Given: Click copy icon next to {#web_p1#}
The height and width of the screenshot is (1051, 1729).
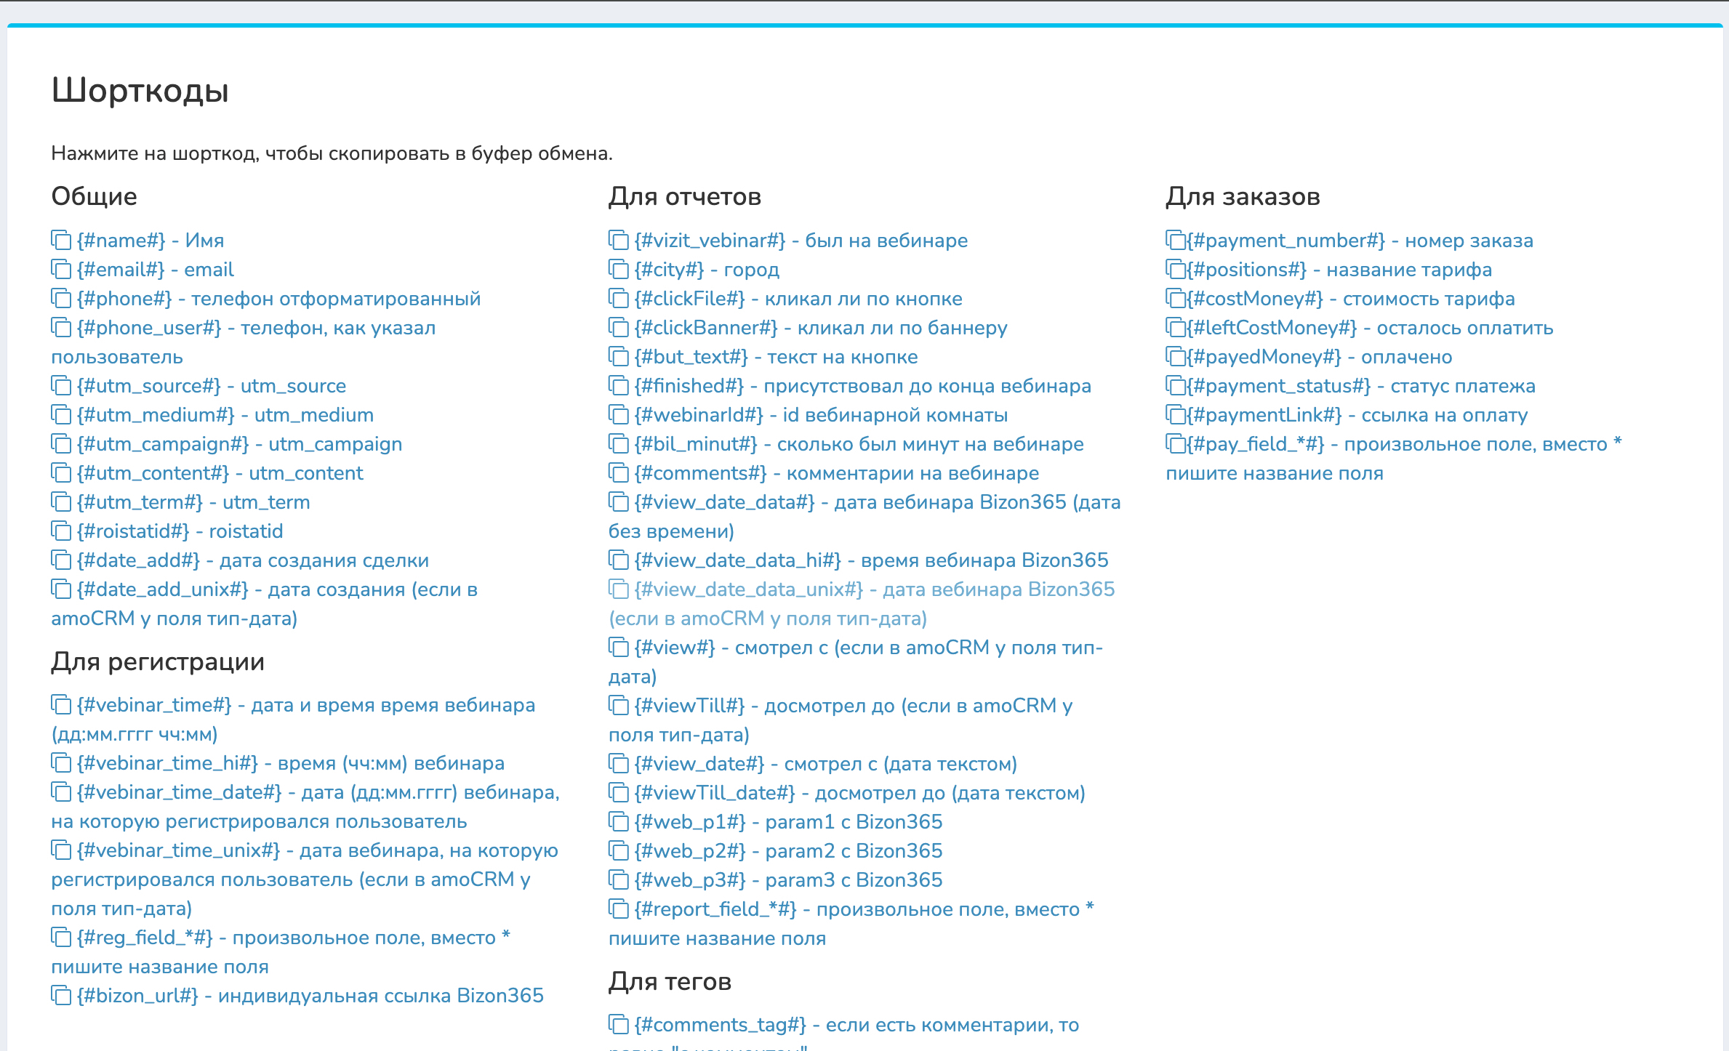Looking at the screenshot, I should coord(618,821).
